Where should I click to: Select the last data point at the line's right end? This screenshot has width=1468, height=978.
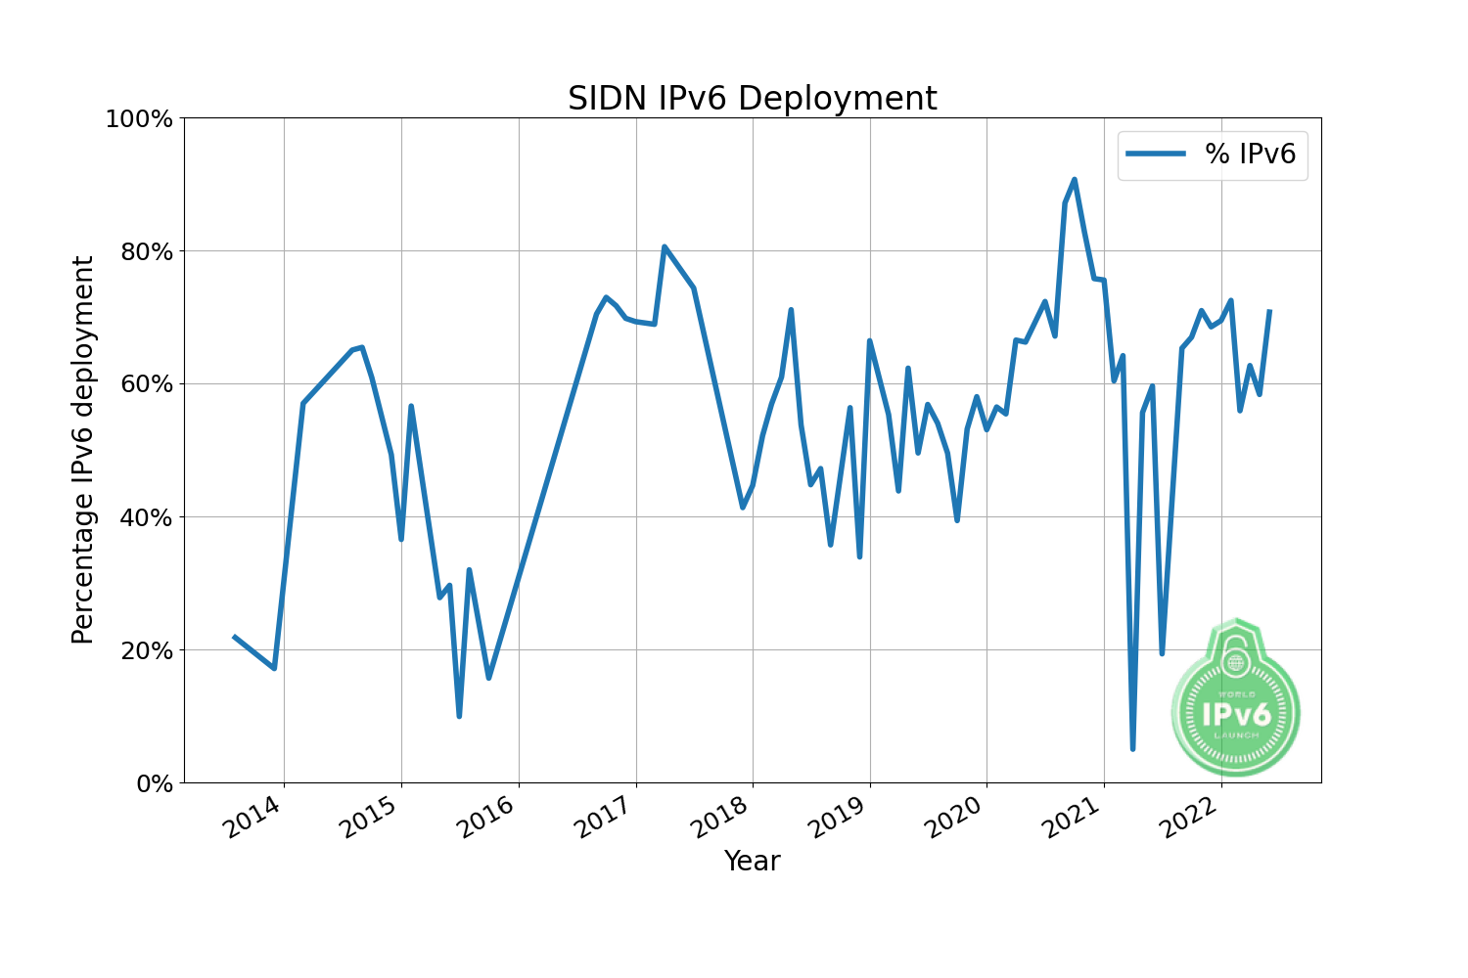(x=1269, y=312)
